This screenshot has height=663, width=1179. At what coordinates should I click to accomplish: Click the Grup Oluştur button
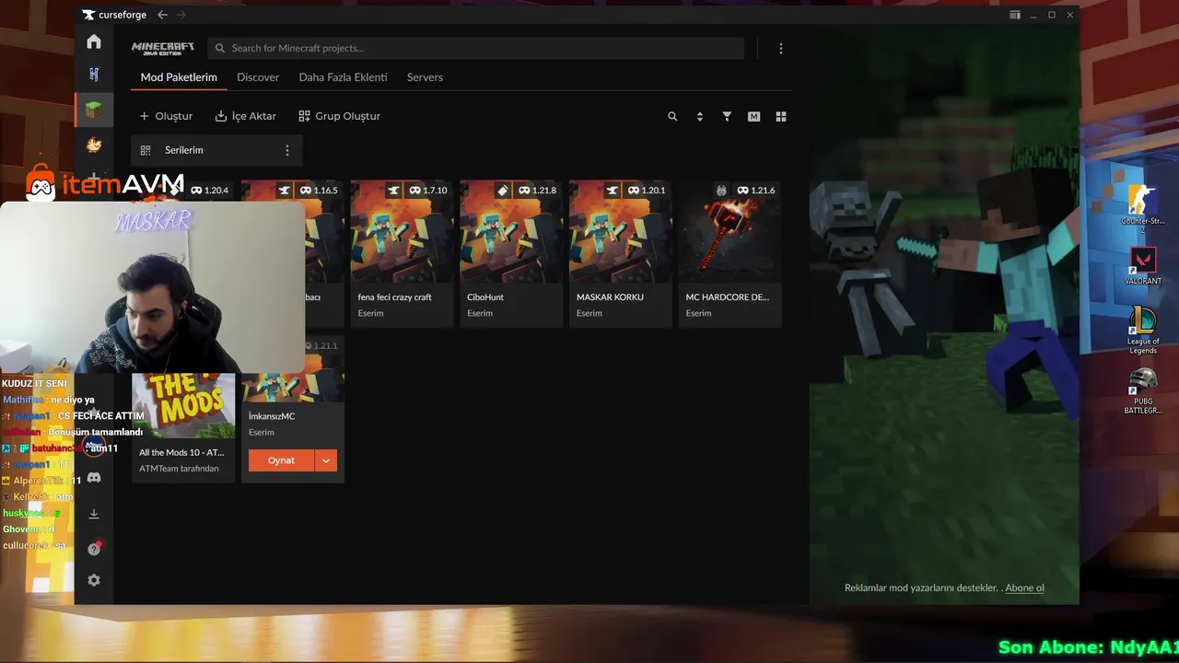click(340, 116)
